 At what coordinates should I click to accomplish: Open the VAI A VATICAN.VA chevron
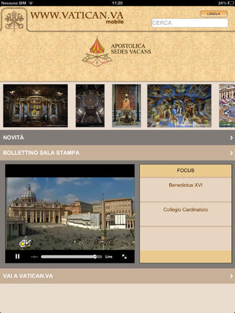(x=231, y=276)
